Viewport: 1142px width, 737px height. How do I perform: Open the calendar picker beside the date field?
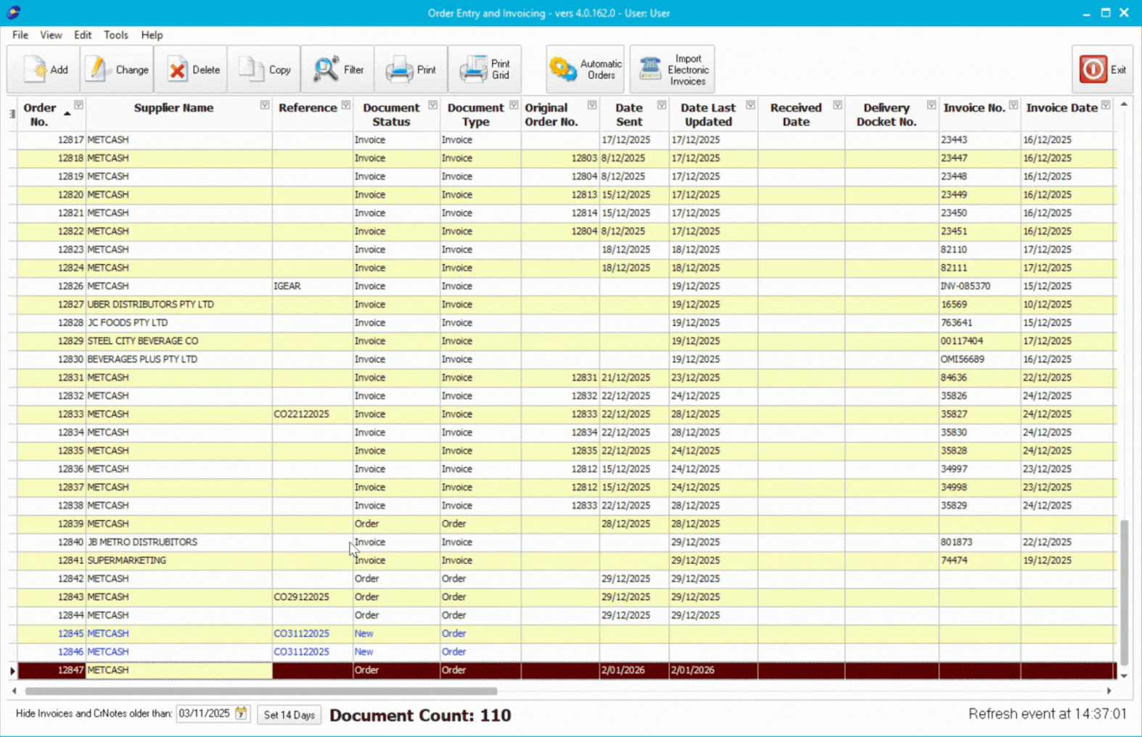pyautogui.click(x=241, y=714)
